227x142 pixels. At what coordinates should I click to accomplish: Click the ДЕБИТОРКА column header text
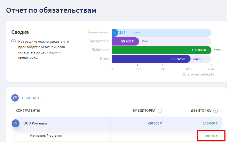201,111
